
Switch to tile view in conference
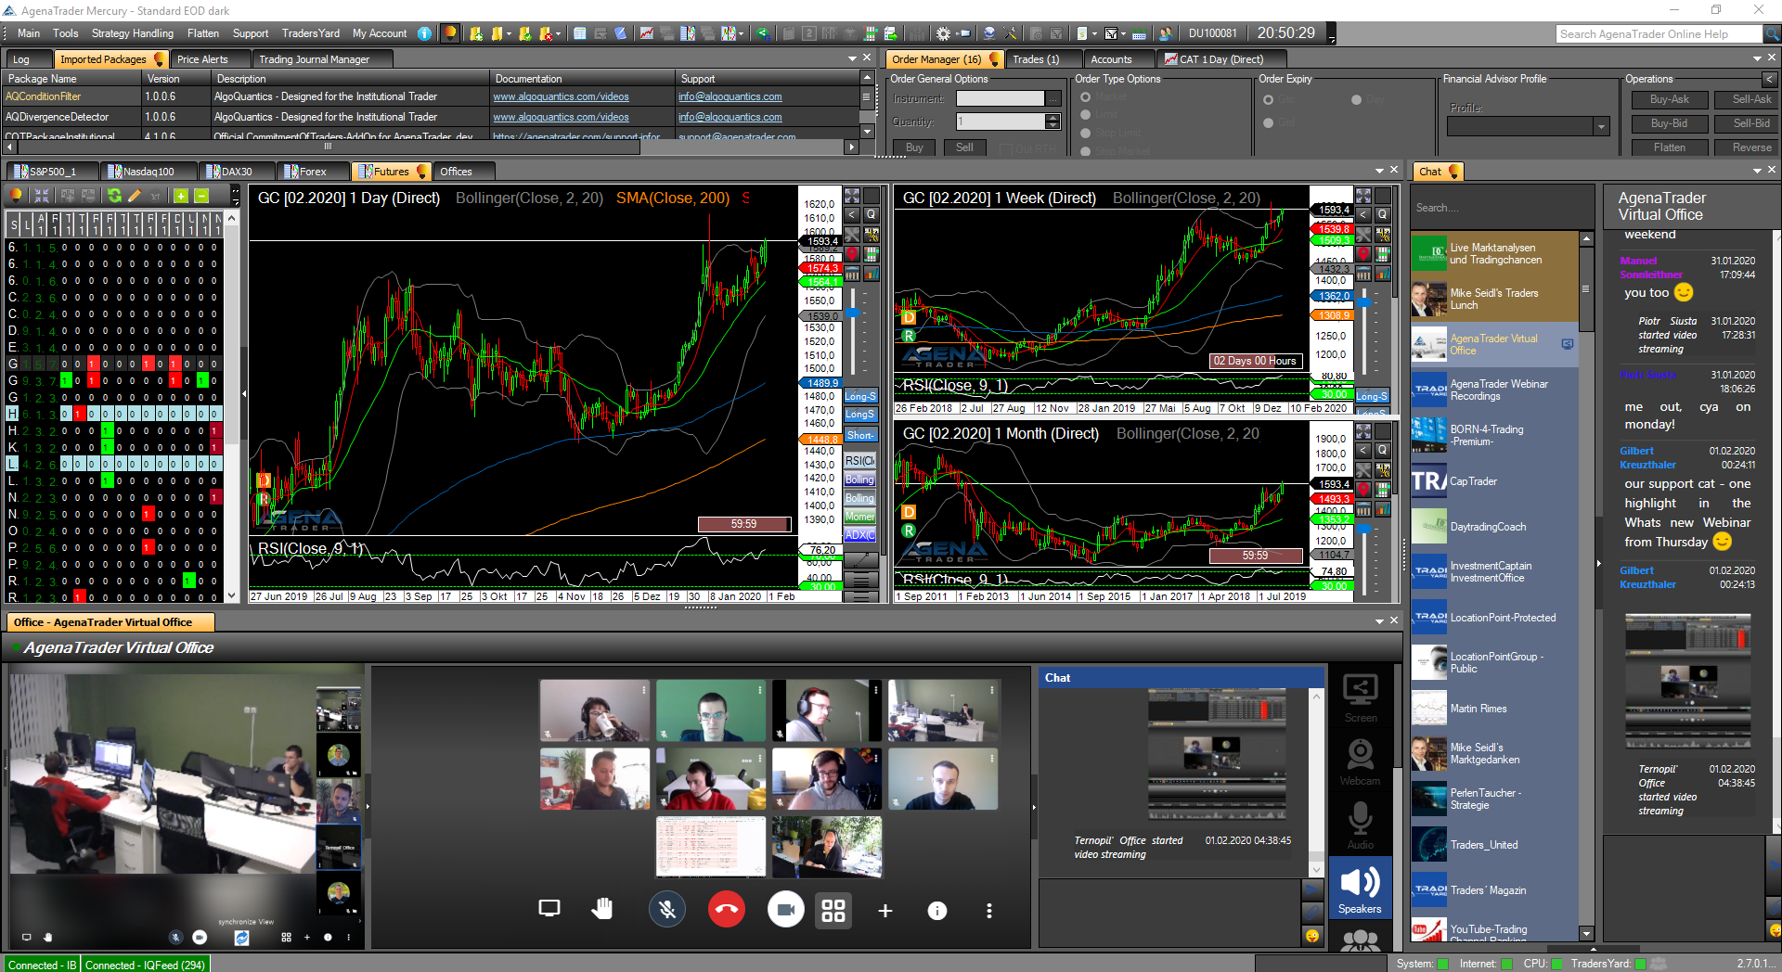[833, 910]
